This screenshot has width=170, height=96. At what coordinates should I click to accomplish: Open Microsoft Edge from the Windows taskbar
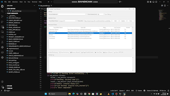point(73,94)
